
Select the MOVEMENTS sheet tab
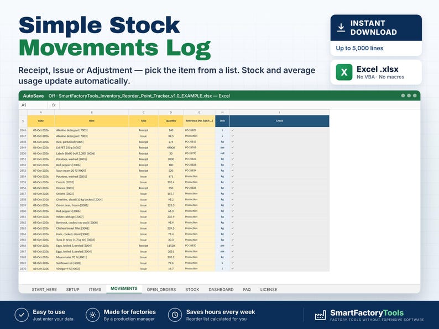124,289
